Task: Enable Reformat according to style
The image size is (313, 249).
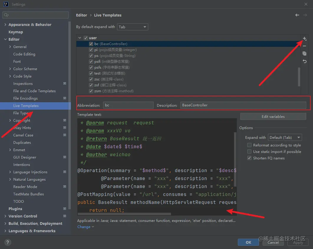Action: click(249, 145)
